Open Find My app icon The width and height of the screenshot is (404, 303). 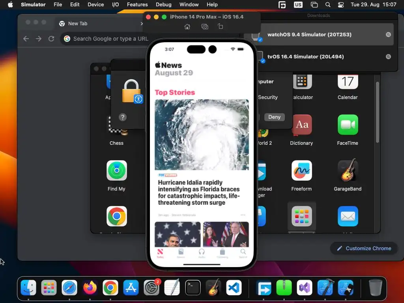[116, 170]
